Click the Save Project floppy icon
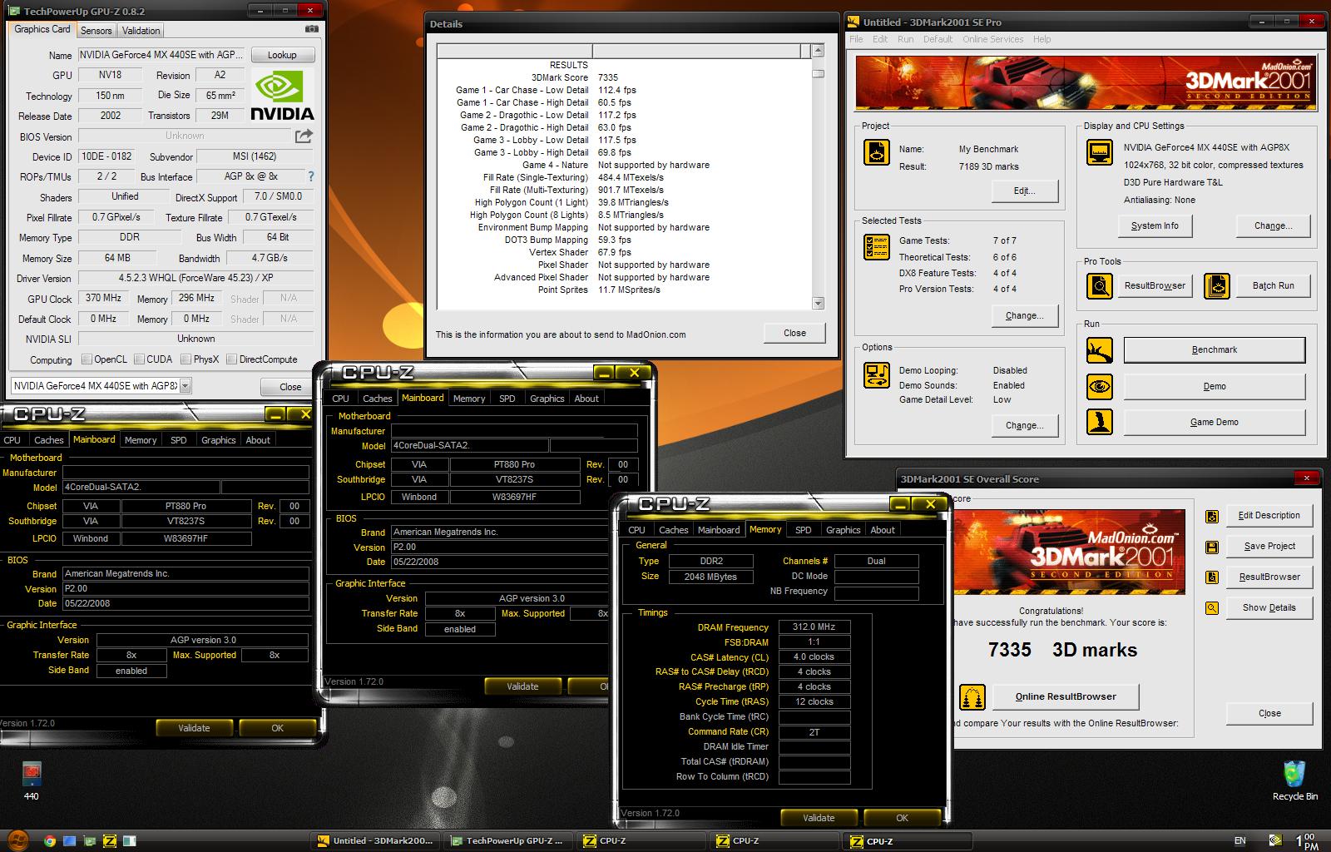1331x852 pixels. tap(1212, 547)
